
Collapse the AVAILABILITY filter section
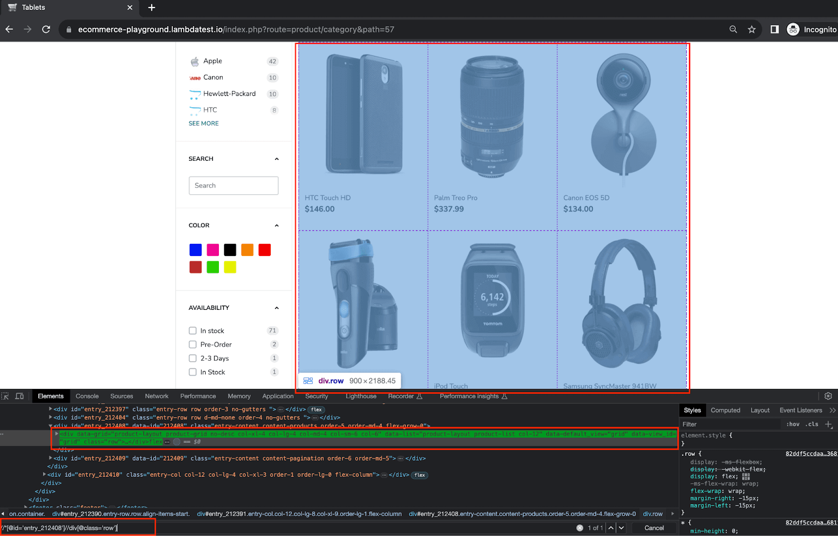pos(277,308)
